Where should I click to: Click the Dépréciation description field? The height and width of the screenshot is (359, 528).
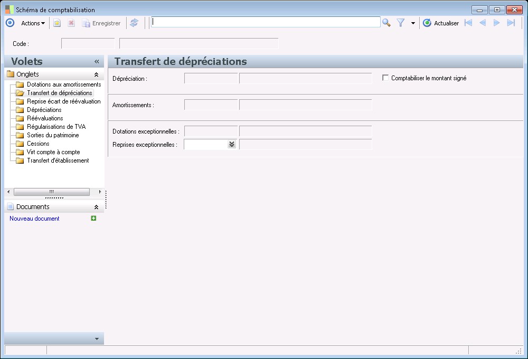(305, 78)
